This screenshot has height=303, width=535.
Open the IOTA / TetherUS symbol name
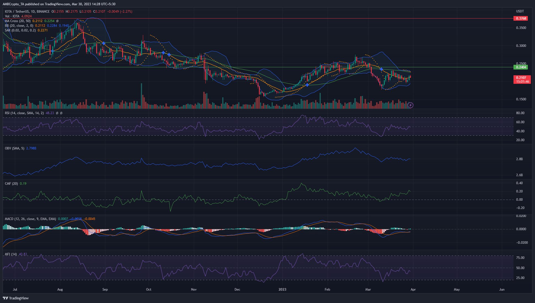pos(17,11)
